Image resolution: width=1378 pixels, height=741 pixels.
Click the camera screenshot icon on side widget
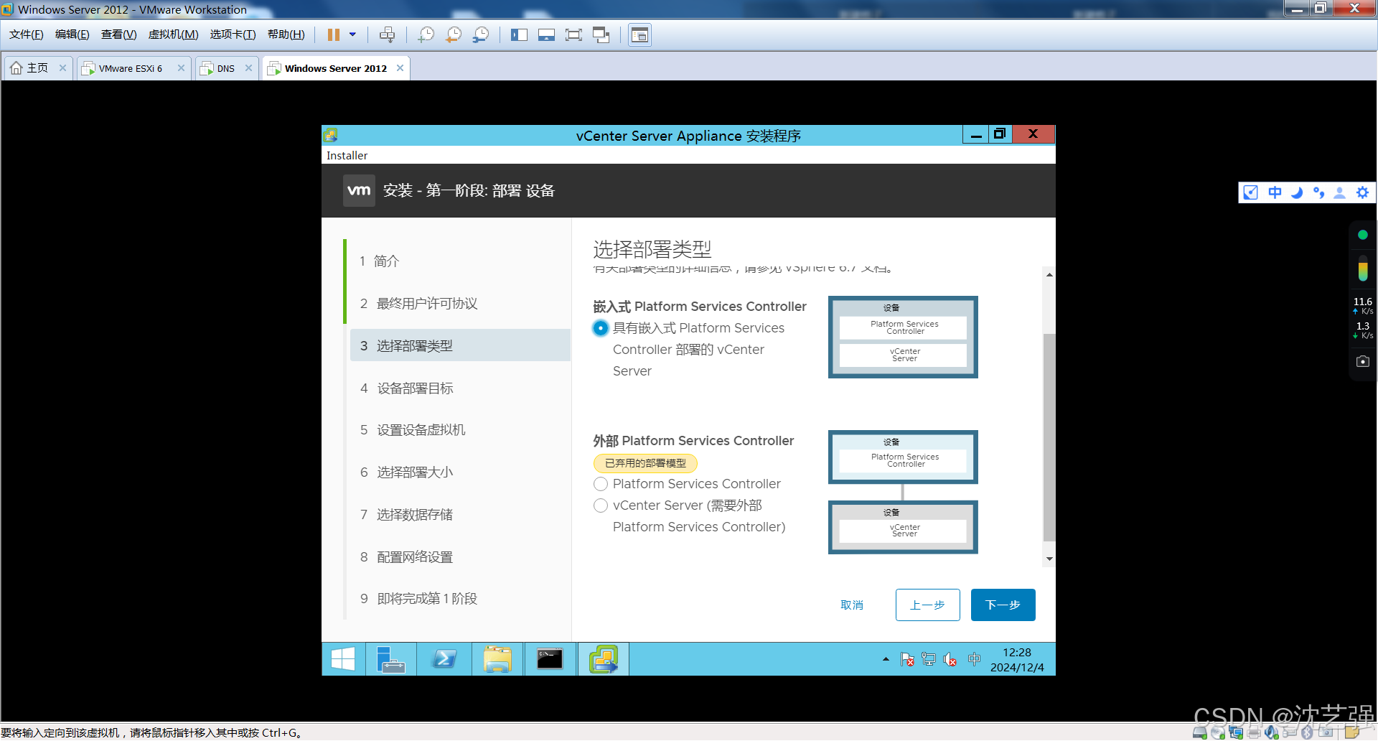click(1363, 361)
